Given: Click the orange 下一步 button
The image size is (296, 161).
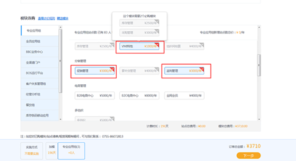Looking at the screenshot, I should coord(249,155).
